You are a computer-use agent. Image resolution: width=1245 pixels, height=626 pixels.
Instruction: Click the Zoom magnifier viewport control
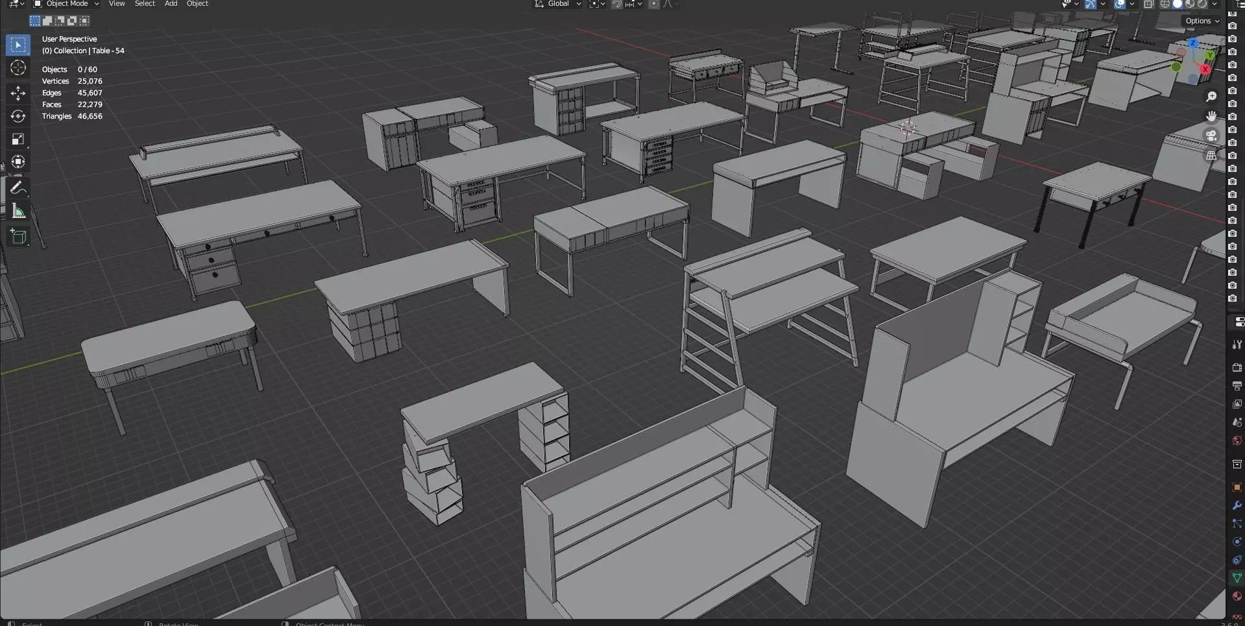tap(1211, 97)
